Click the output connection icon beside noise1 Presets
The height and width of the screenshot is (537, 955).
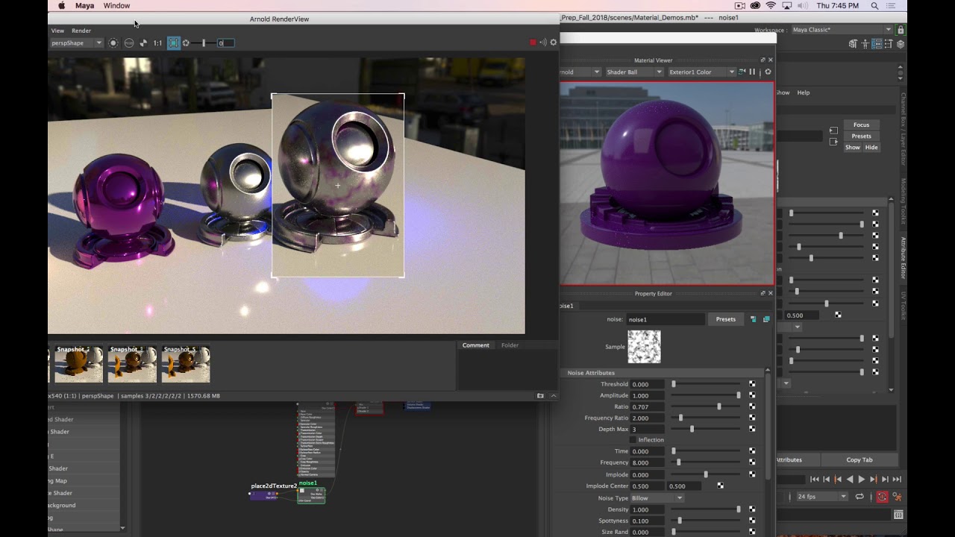(x=766, y=319)
